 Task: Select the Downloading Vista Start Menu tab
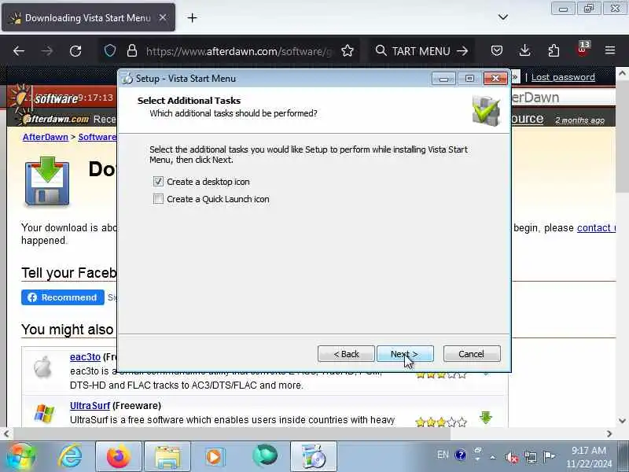88,17
